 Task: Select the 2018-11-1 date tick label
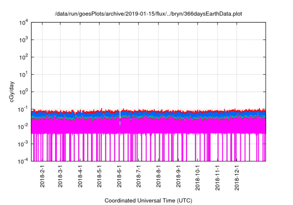pos(217,178)
